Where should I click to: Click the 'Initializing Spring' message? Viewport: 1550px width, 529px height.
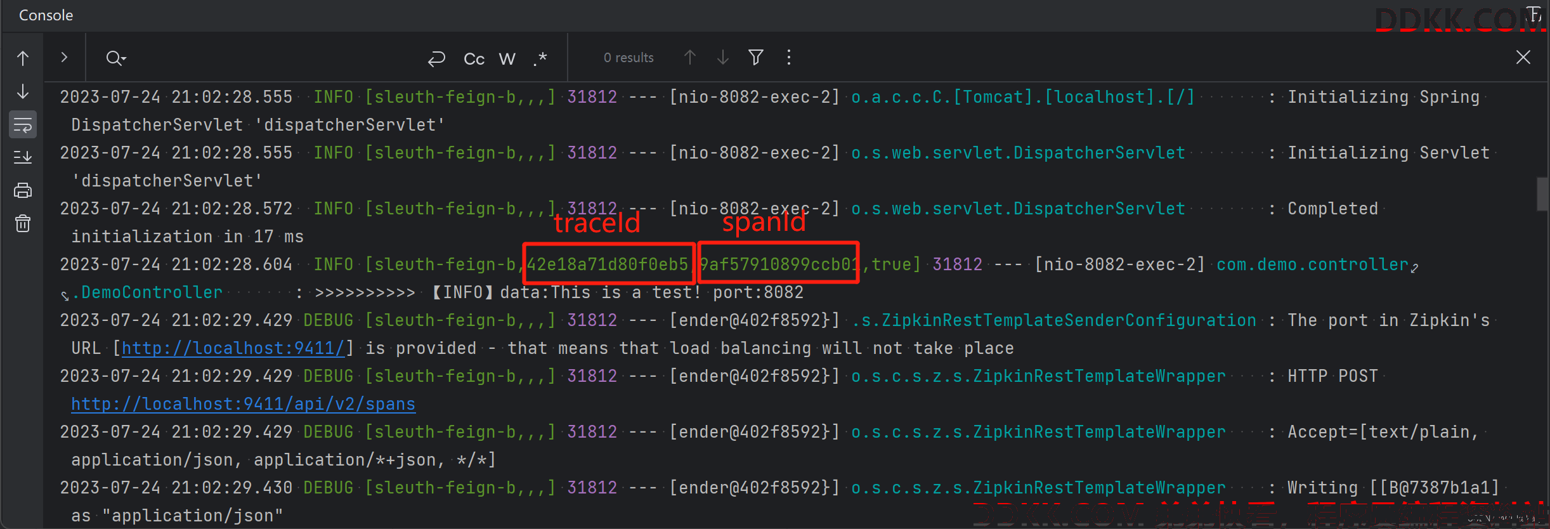click(x=1383, y=97)
